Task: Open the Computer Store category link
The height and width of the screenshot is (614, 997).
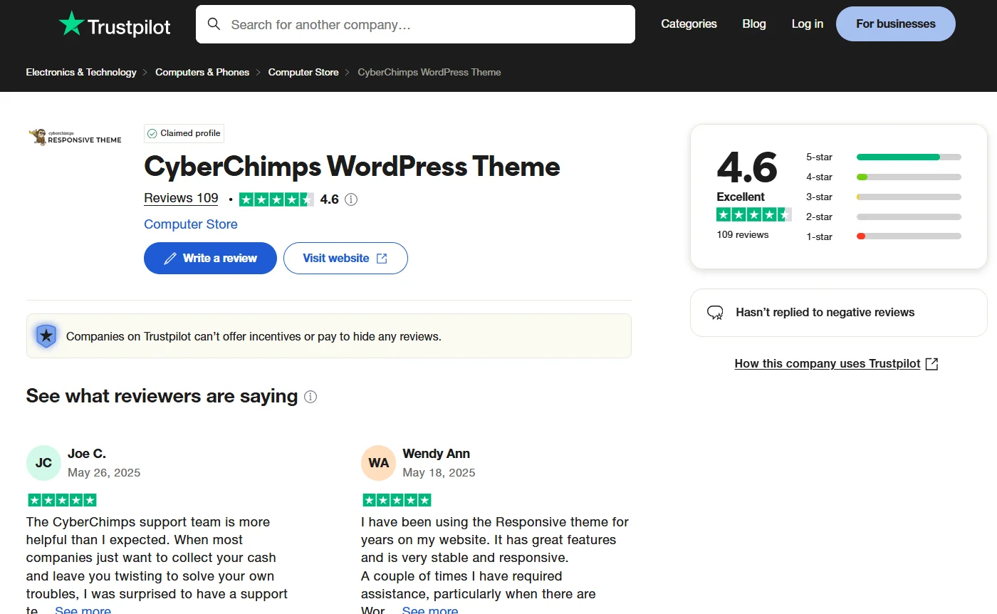Action: click(190, 224)
